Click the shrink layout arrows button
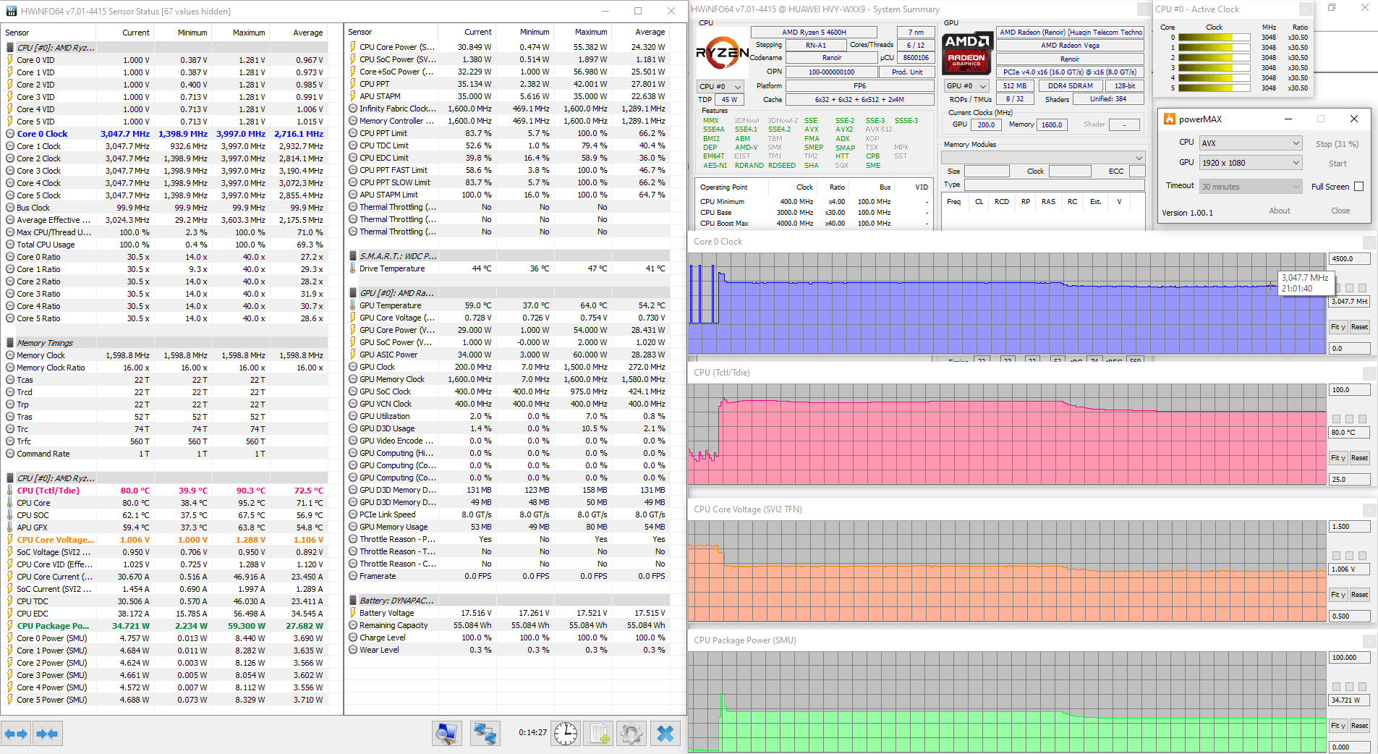Image resolution: width=1378 pixels, height=754 pixels. pyautogui.click(x=47, y=734)
